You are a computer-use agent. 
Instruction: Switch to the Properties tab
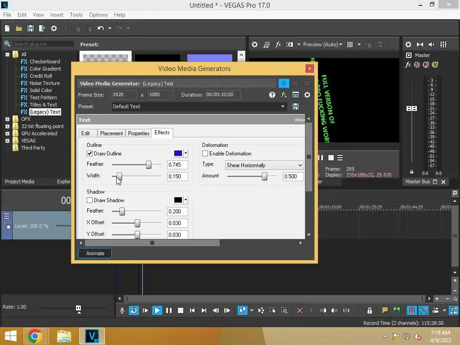[138, 133]
